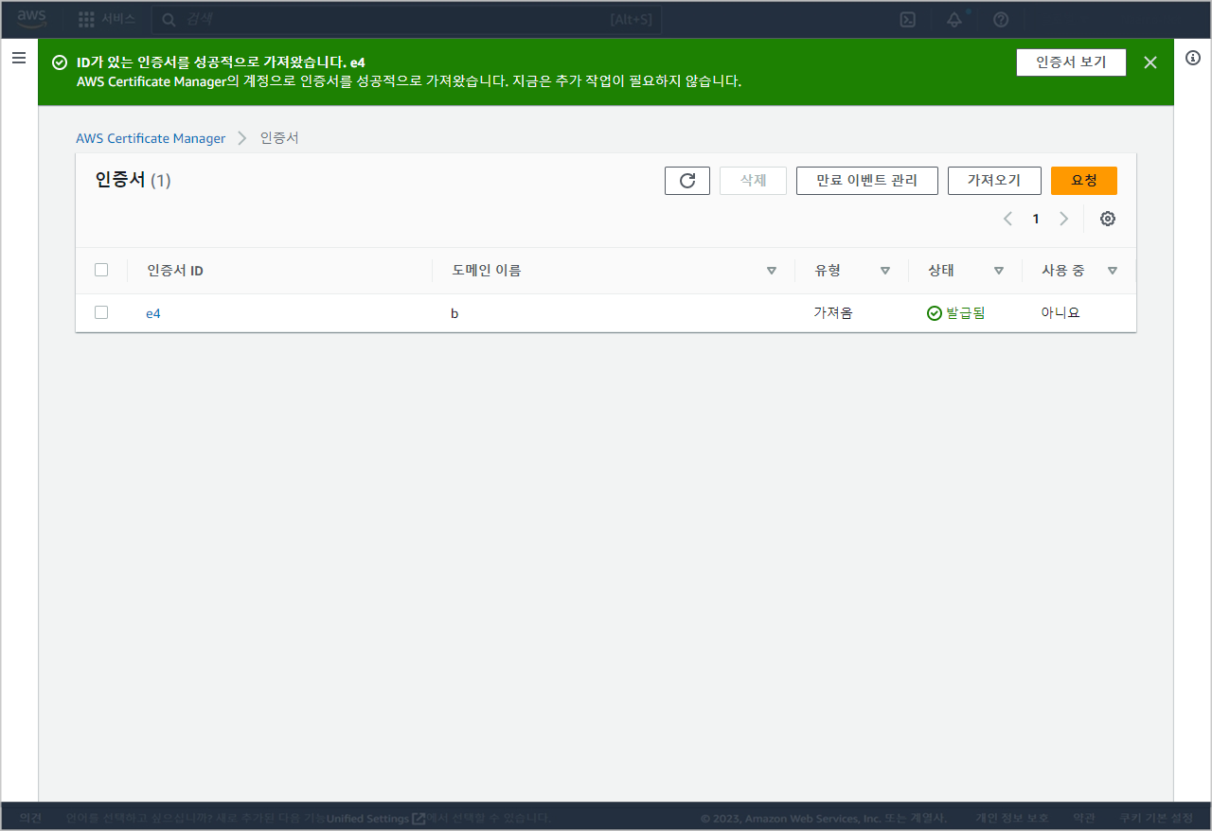Click the 발급됨 status text
Image resolution: width=1212 pixels, height=831 pixels.
coord(966,313)
